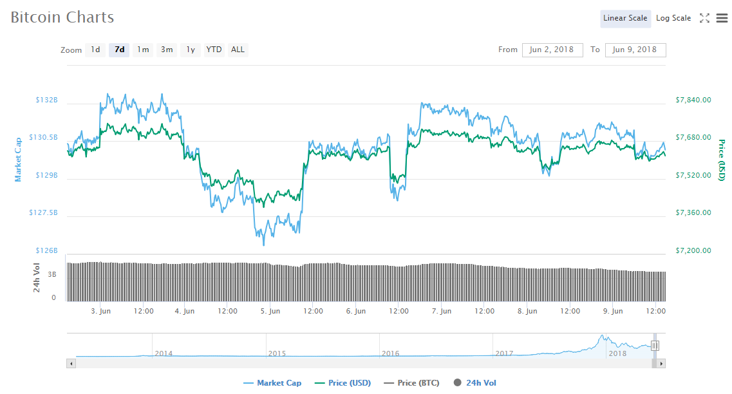
Task: Click the scrollbar right arrow
Action: click(661, 364)
